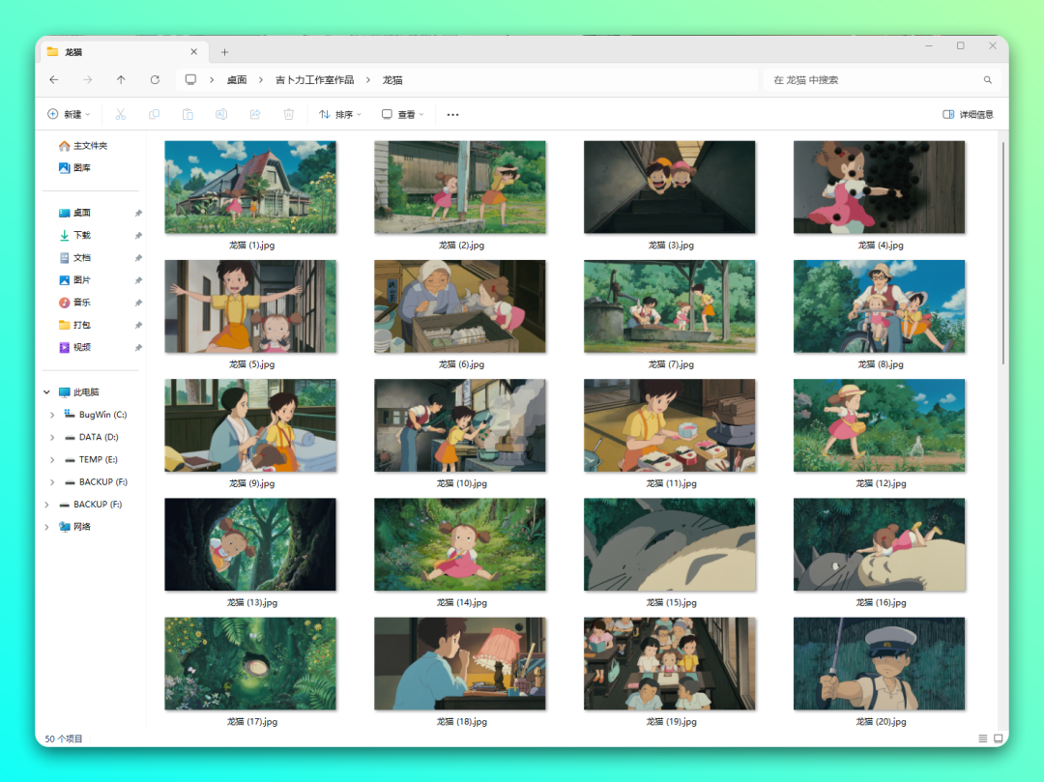Toggle the 详细信息 details pane
The width and height of the screenshot is (1044, 782).
click(968, 114)
